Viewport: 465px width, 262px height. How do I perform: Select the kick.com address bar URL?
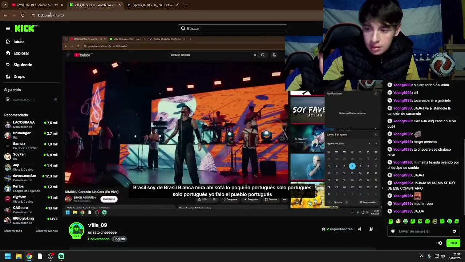[51, 15]
